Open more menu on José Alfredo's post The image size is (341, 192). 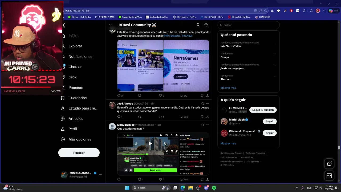coord(208,103)
